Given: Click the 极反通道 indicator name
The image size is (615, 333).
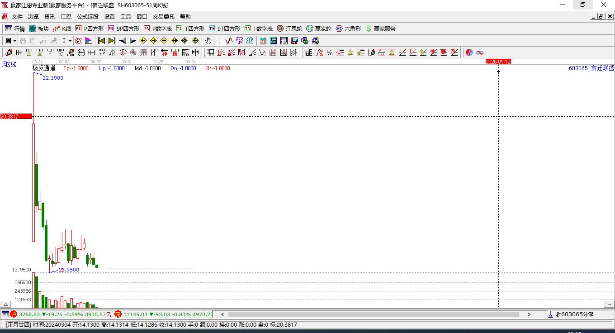Looking at the screenshot, I should click(44, 68).
